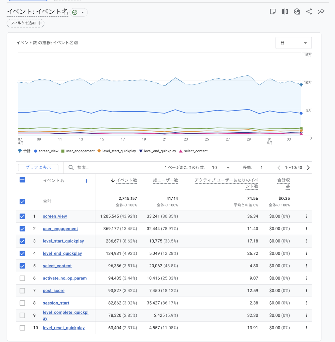This screenshot has width=335, height=342.
Task: Click the plus icon beside イベント名 column
Action: pos(87,181)
